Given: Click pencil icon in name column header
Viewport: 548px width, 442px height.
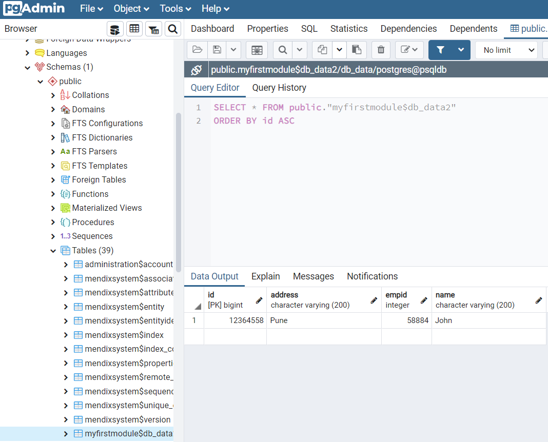Looking at the screenshot, I should [539, 300].
